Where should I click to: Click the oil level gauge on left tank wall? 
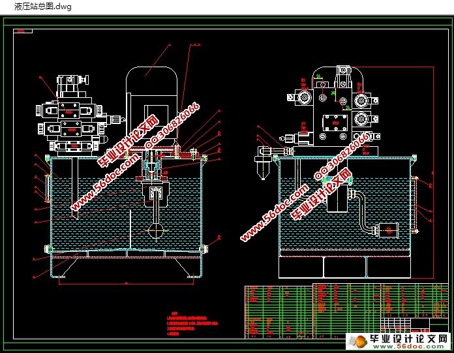pos(47,188)
